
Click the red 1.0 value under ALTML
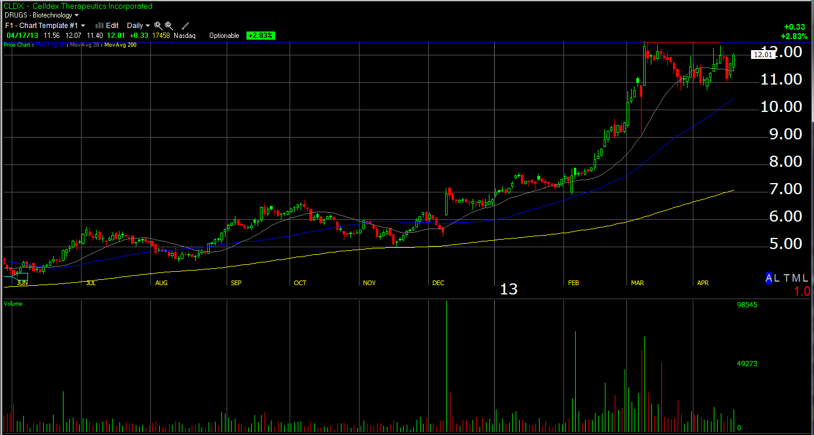802,291
